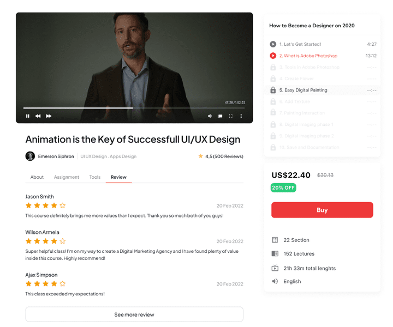Open Emerson Siphron's profile avatar

pyautogui.click(x=30, y=156)
